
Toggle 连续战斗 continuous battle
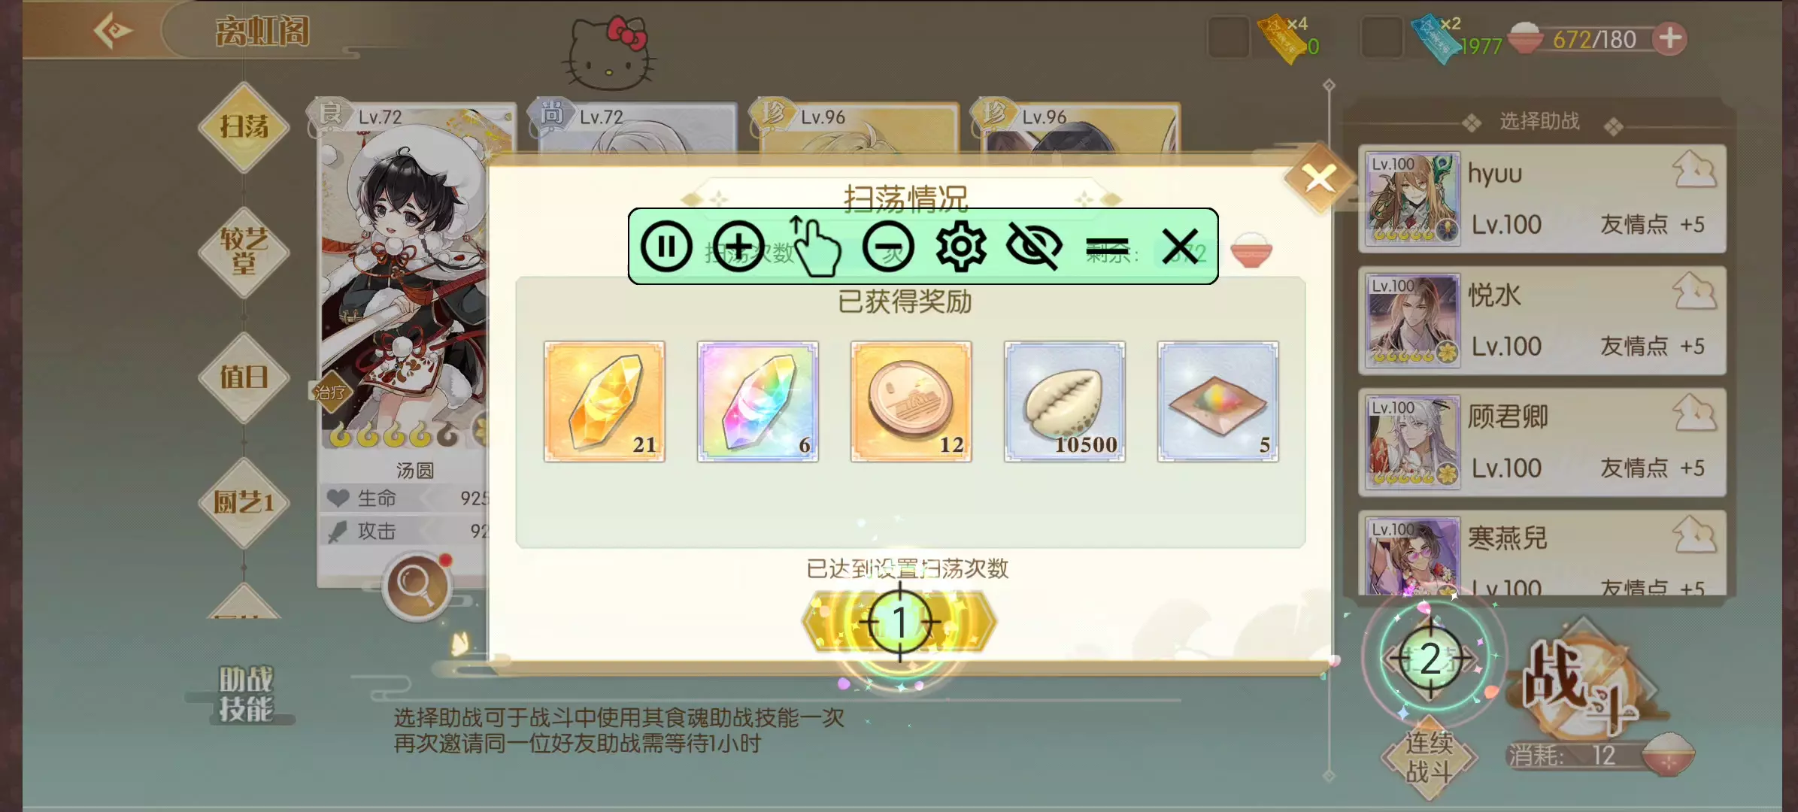pos(1429,757)
